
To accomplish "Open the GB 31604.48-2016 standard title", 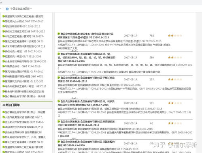I will pos(86,80).
